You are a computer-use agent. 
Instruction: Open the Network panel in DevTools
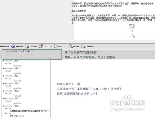click(17, 46)
